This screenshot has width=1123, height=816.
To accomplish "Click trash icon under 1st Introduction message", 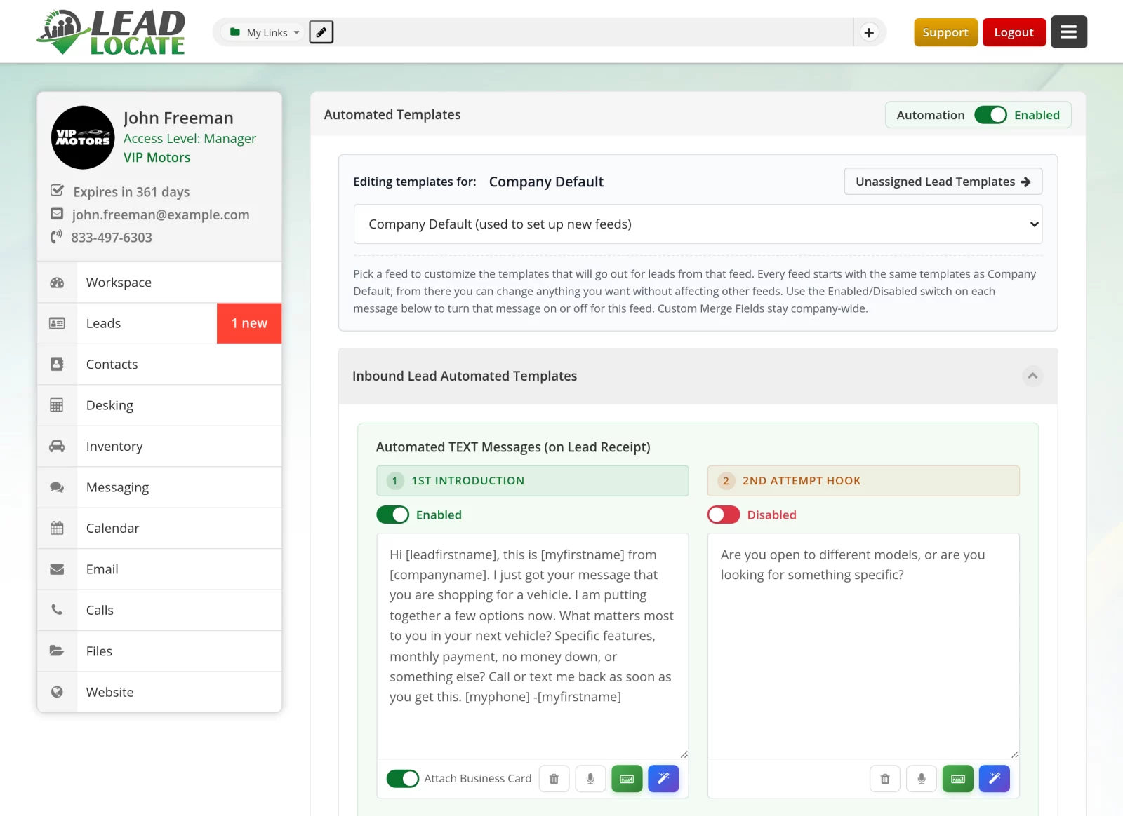I will 554,779.
